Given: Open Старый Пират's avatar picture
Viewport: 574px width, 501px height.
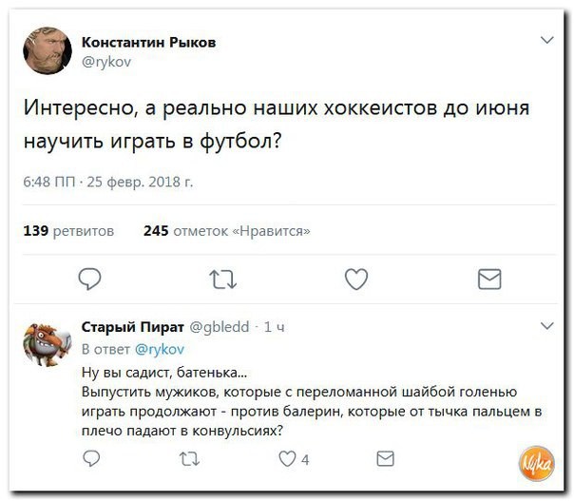Looking at the screenshot, I should click(48, 345).
